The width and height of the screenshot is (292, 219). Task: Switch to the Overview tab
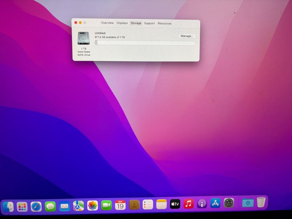(107, 23)
